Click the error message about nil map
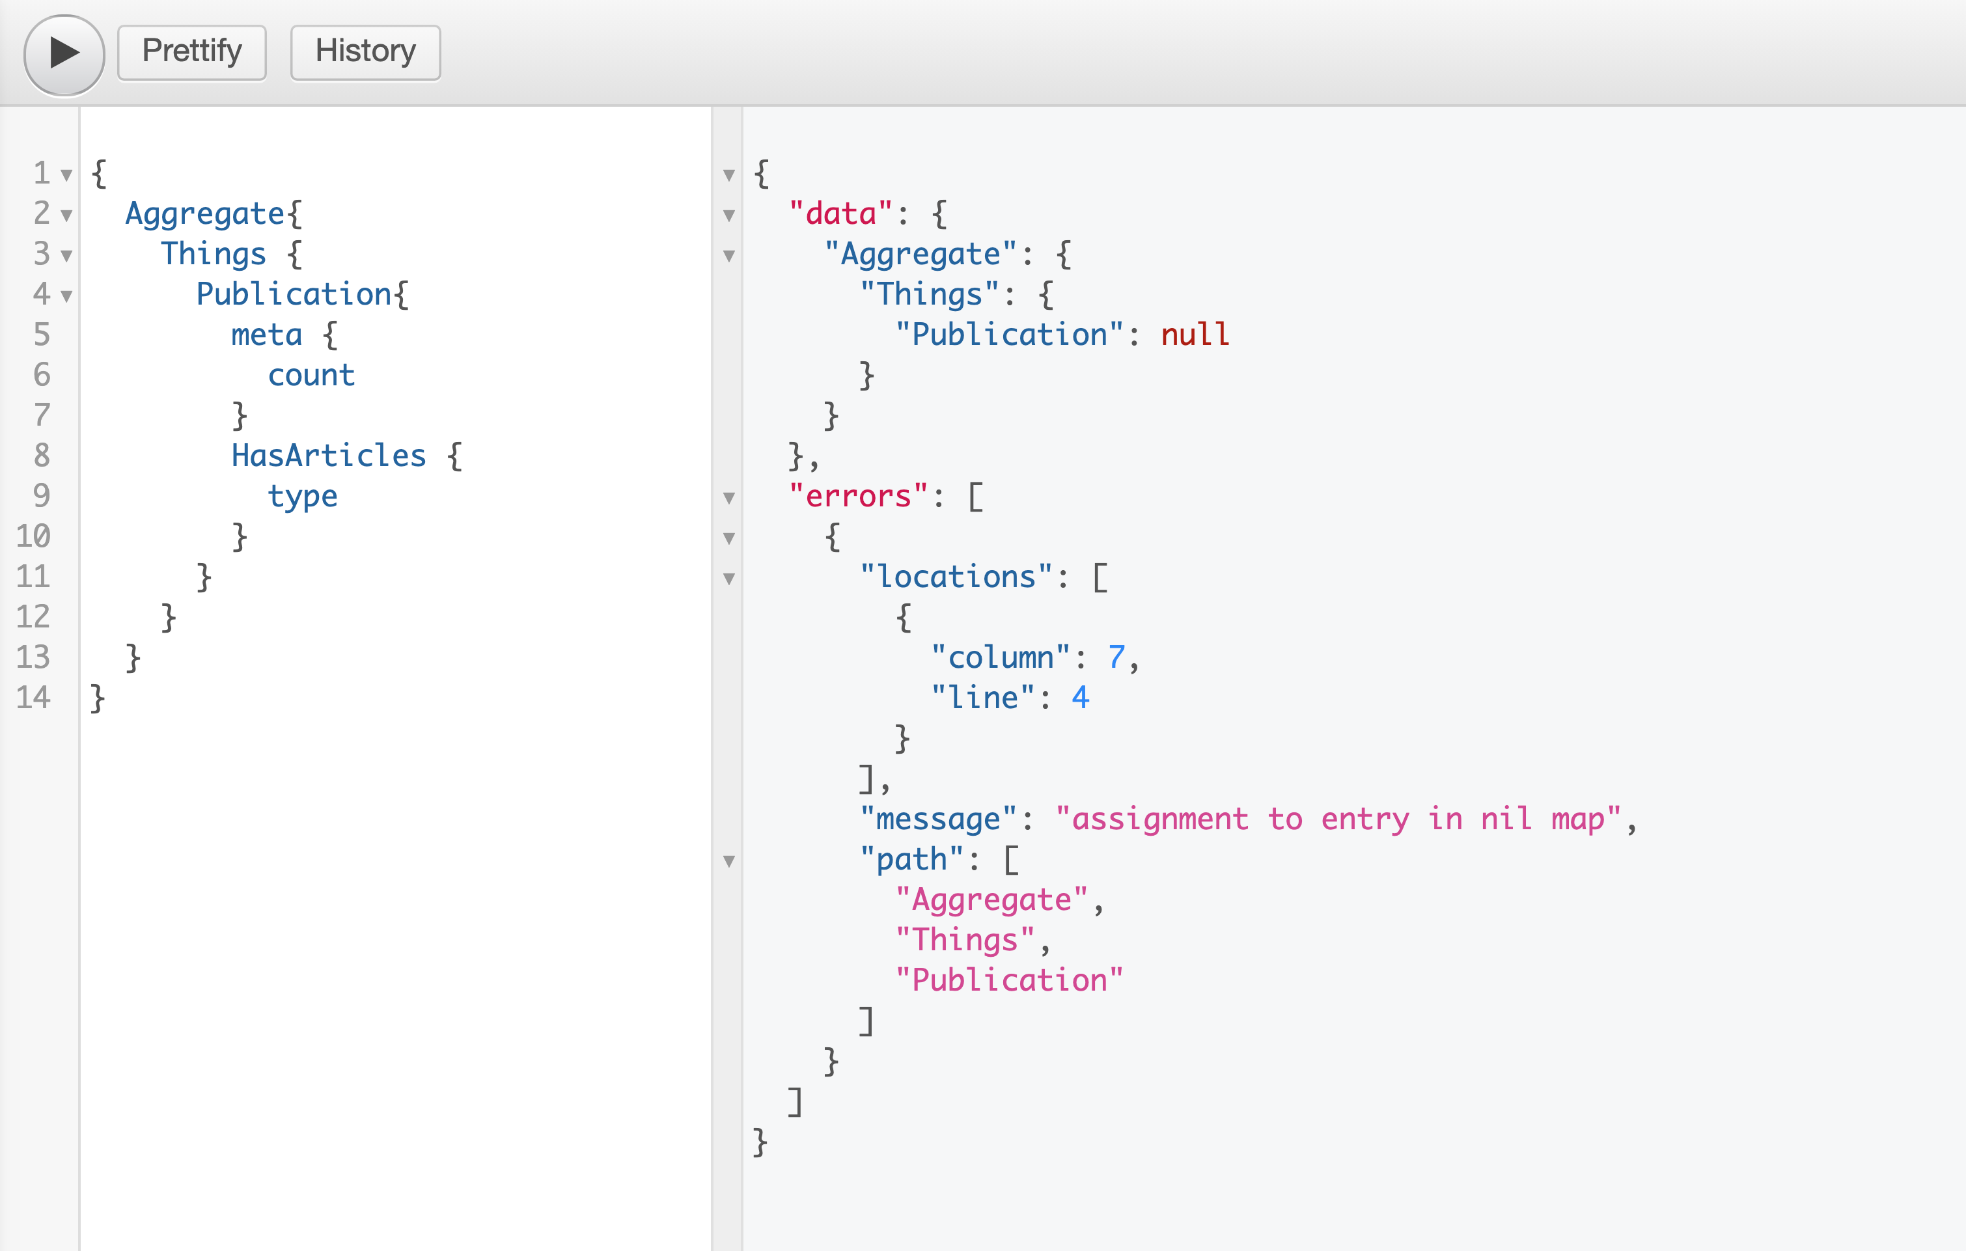Screen dimensions: 1966x1251 (x=1347, y=818)
